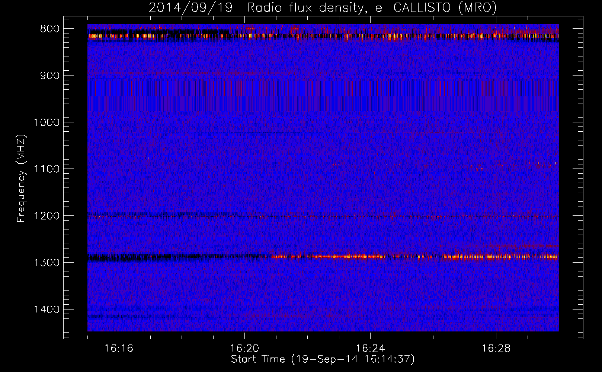
Task: Click the 16:20 time tick label
Action: (x=244, y=349)
